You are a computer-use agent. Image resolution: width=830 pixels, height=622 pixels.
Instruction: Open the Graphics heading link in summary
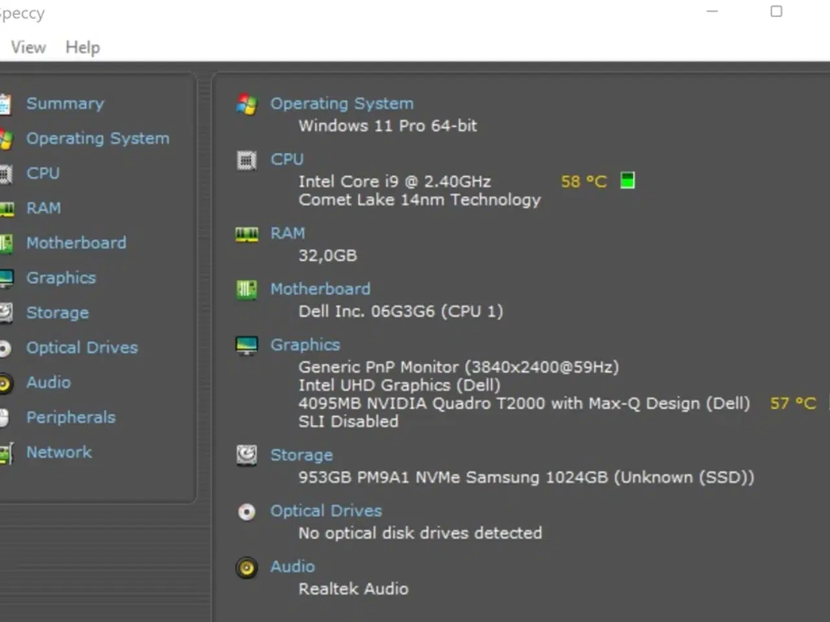tap(305, 345)
